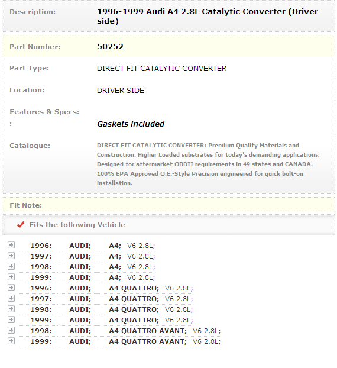337x368 pixels.
Task: Click the Gaskets included feature text
Action: coord(131,124)
